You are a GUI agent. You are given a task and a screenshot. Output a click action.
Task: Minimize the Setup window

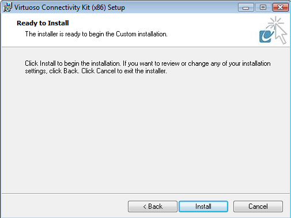[245, 7]
